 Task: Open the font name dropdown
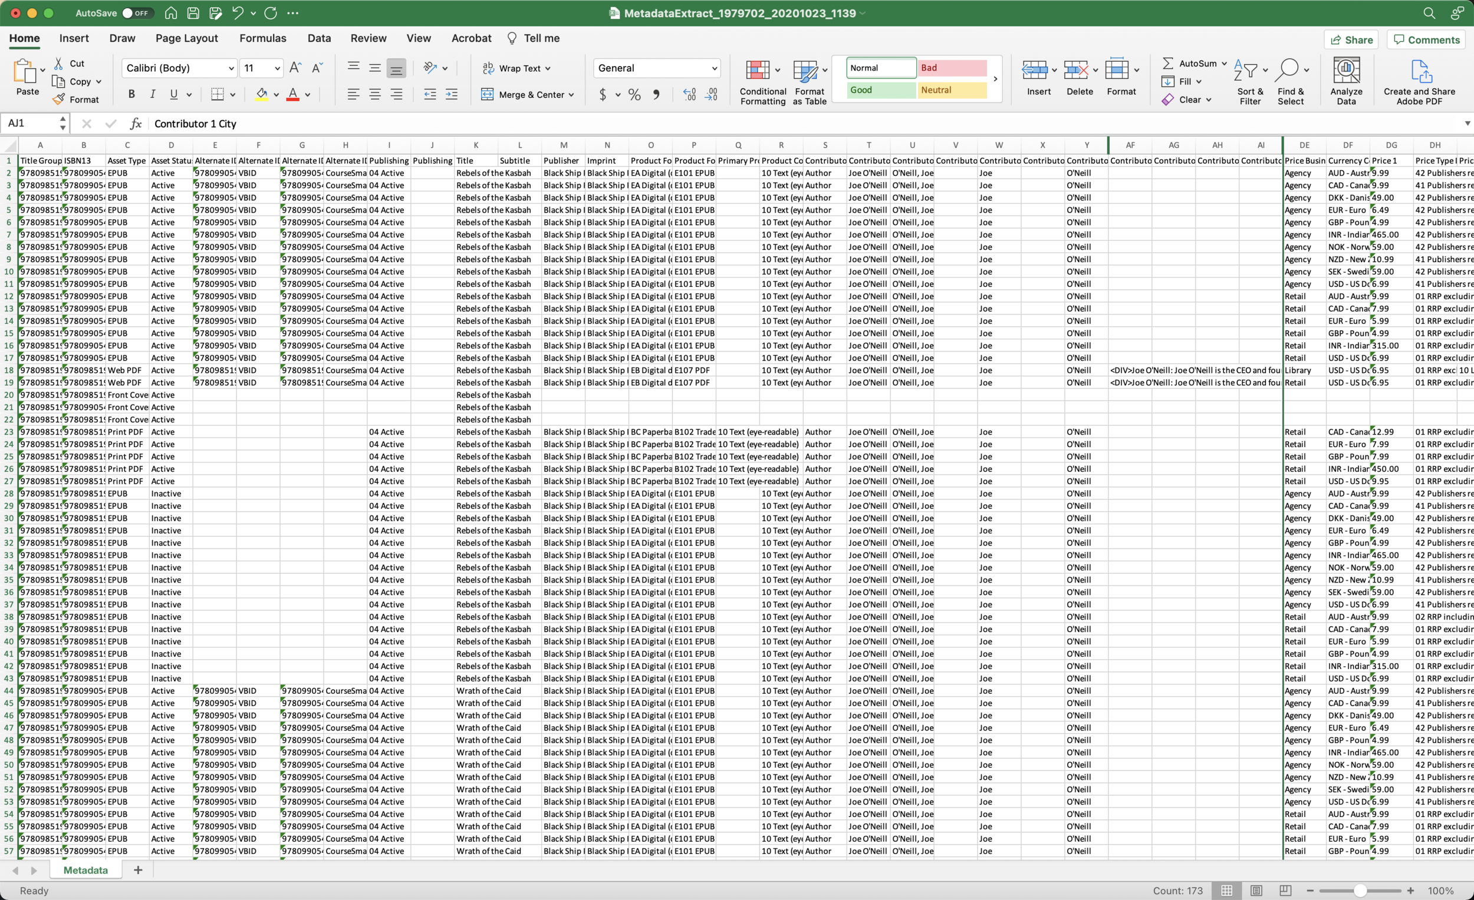tap(231, 68)
